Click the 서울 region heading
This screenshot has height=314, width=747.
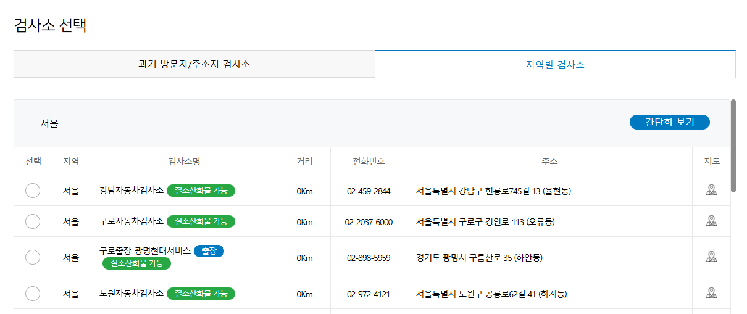tap(49, 123)
